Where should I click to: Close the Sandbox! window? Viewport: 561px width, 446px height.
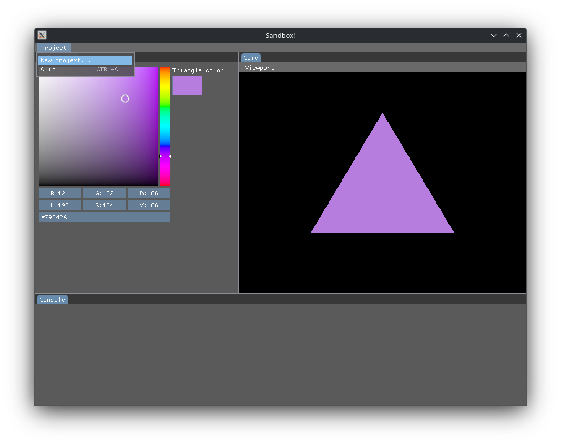click(x=519, y=35)
